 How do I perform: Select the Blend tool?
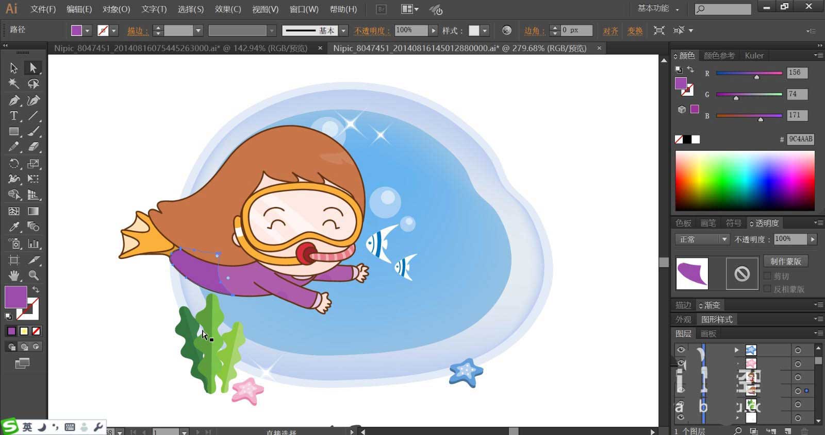[33, 227]
